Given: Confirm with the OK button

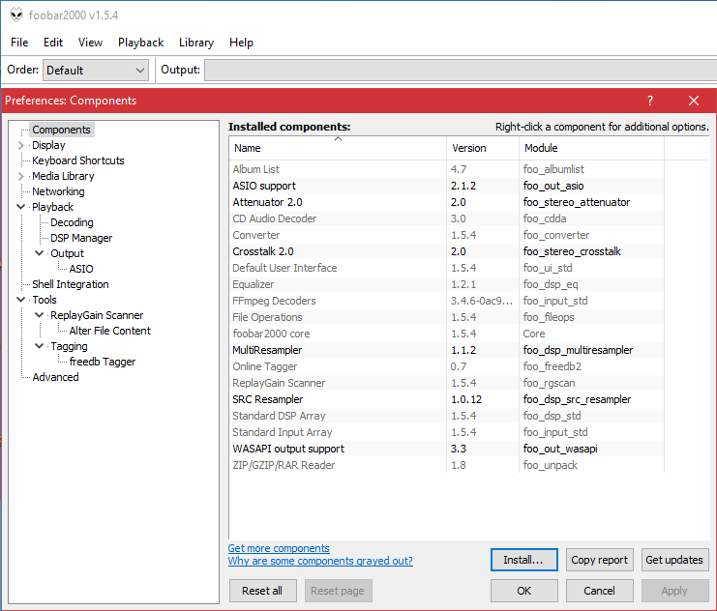Looking at the screenshot, I should pyautogui.click(x=524, y=591).
